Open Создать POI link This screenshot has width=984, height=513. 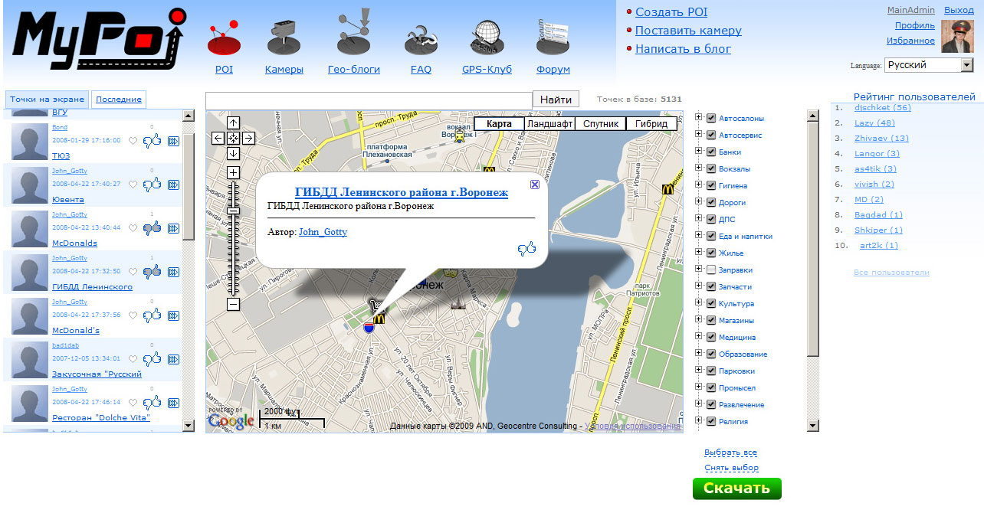coord(671,12)
